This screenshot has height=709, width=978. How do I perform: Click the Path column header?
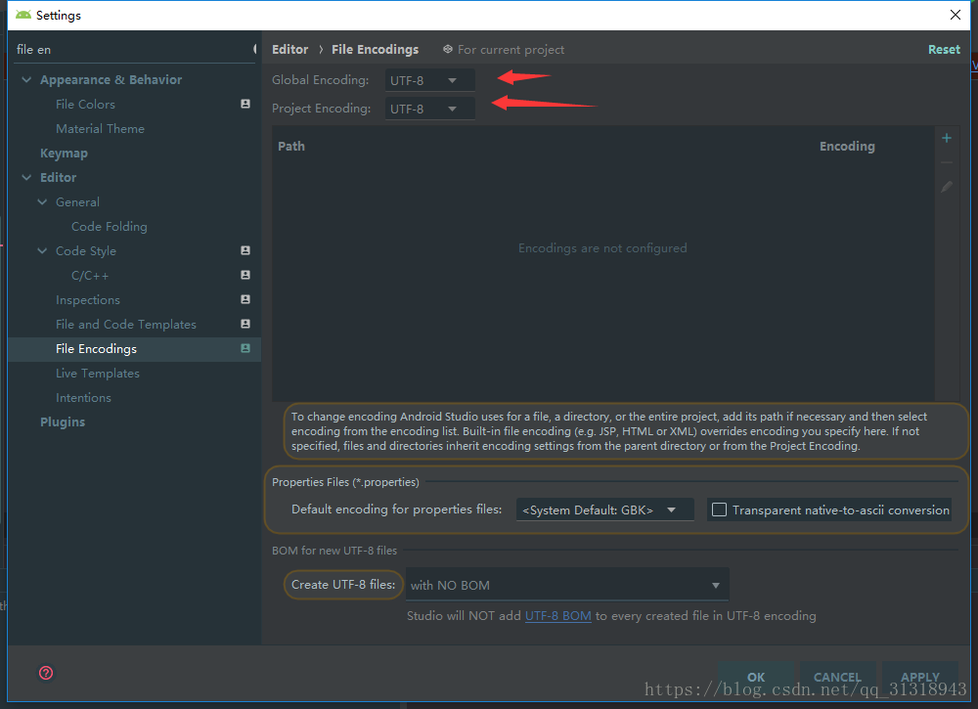pyautogui.click(x=291, y=146)
